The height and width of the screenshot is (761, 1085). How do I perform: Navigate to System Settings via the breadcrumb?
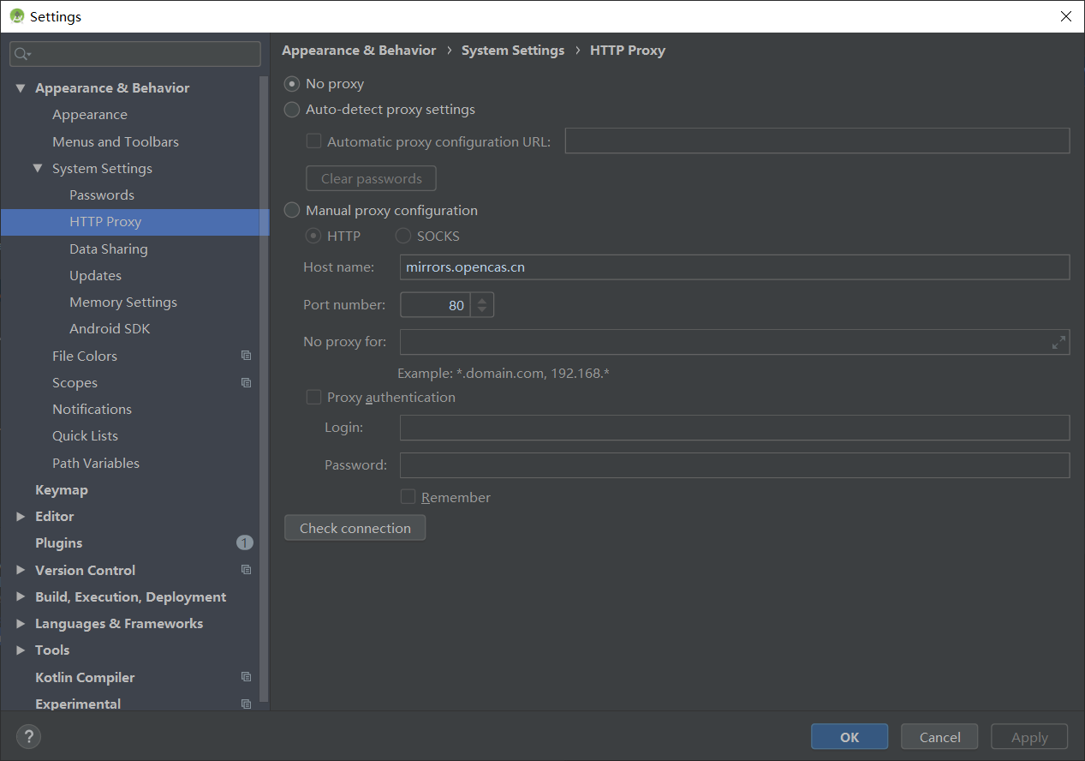point(512,50)
